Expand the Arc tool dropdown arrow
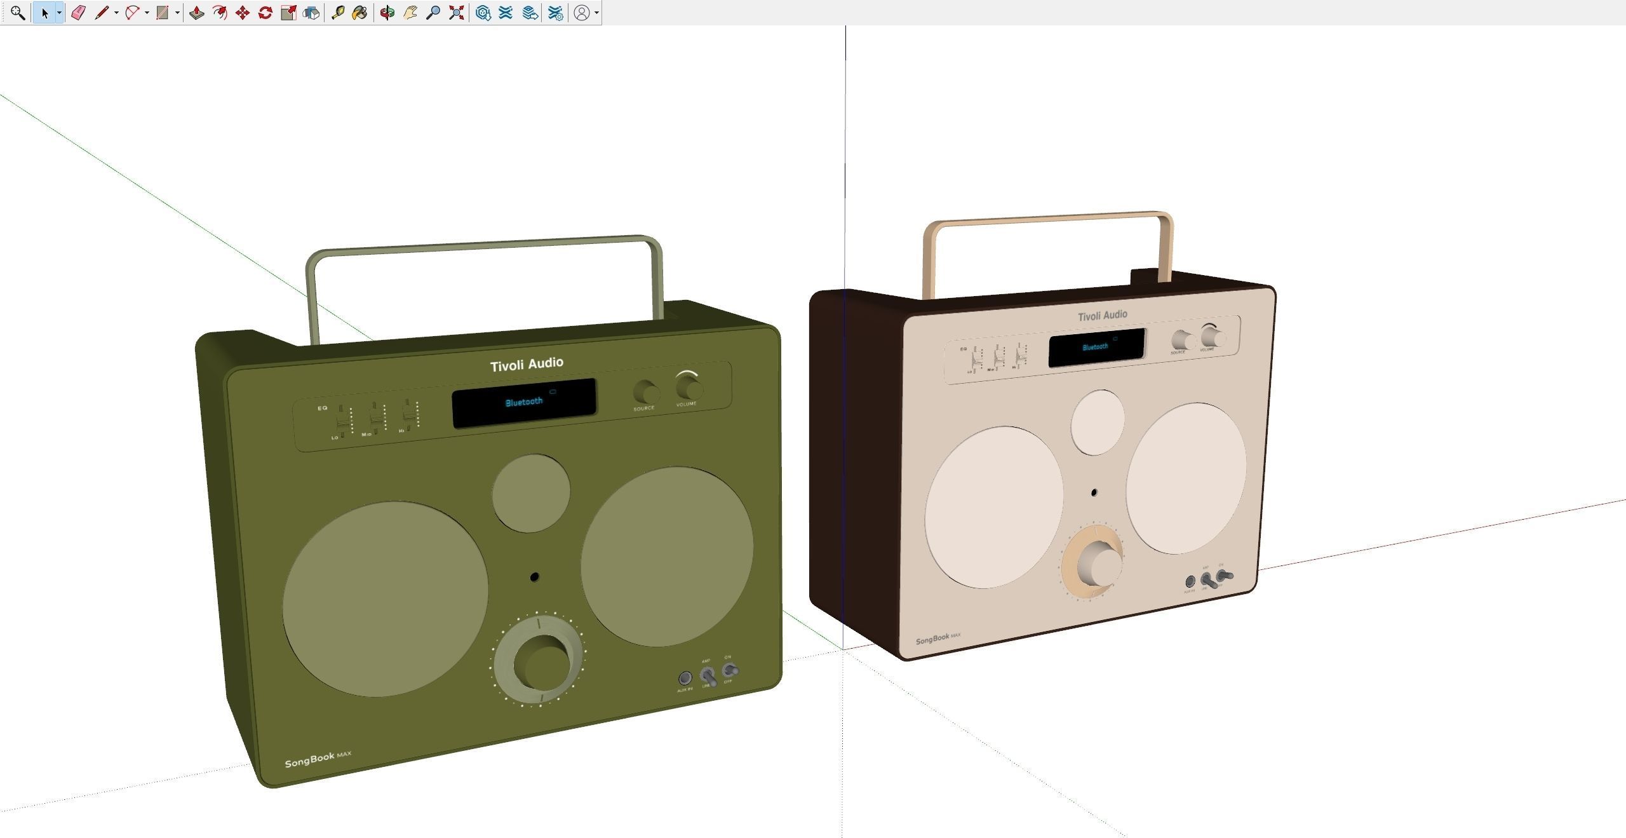1626x838 pixels. [146, 12]
